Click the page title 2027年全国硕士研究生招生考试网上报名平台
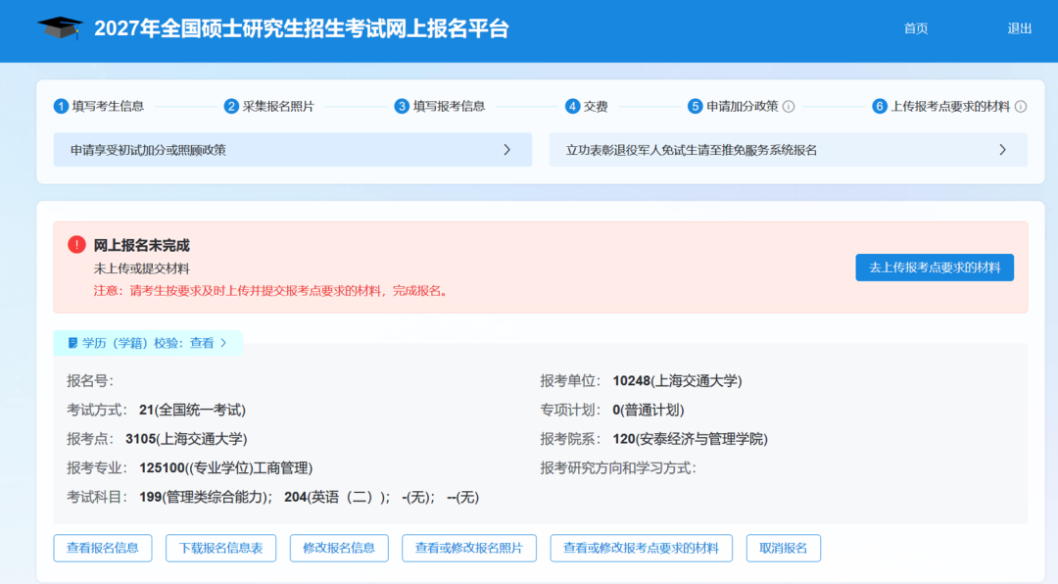Viewport: 1058px width, 584px height. 302,28
